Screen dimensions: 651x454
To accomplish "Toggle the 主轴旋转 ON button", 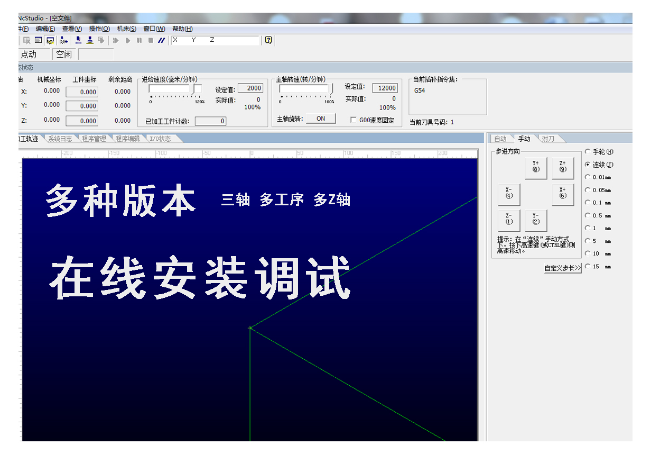I will (x=321, y=118).
